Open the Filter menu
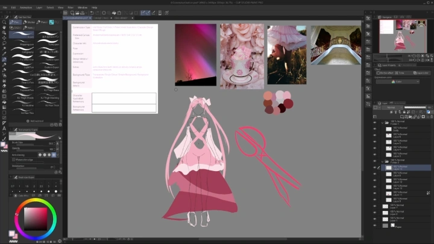 click(x=71, y=7)
